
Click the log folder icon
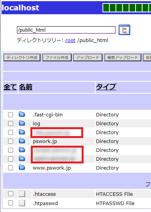tap(22, 123)
